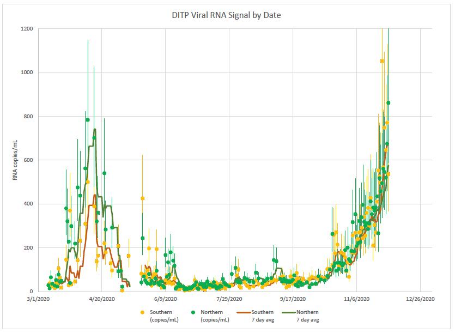
Task: Click the "12/26/2020" date axis label
Action: 420,299
